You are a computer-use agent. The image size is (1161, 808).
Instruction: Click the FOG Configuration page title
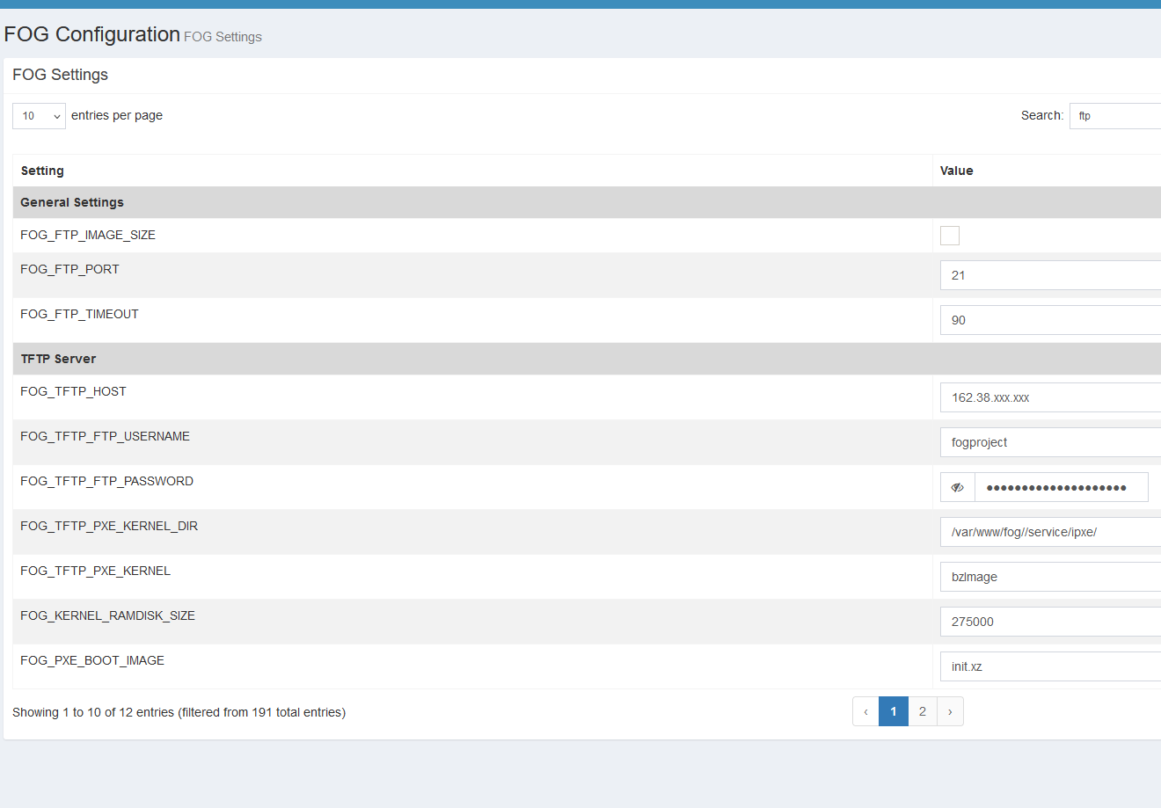91,34
